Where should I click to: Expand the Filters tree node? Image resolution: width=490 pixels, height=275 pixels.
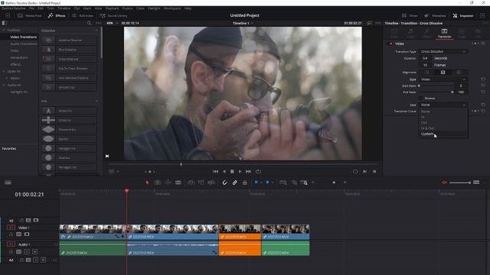[7, 78]
